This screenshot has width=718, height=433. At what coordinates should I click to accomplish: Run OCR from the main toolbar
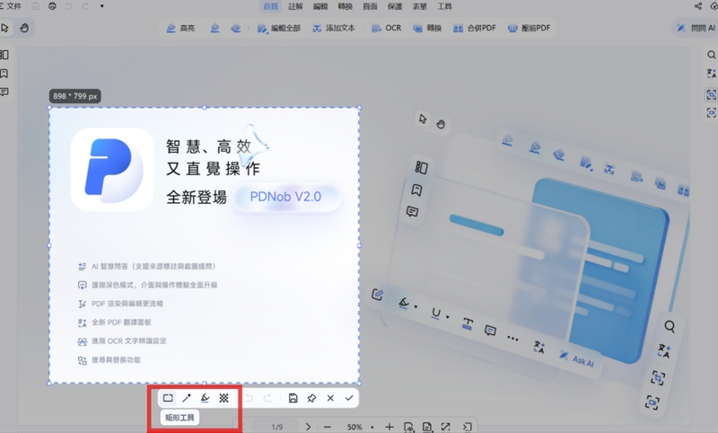[x=386, y=28]
